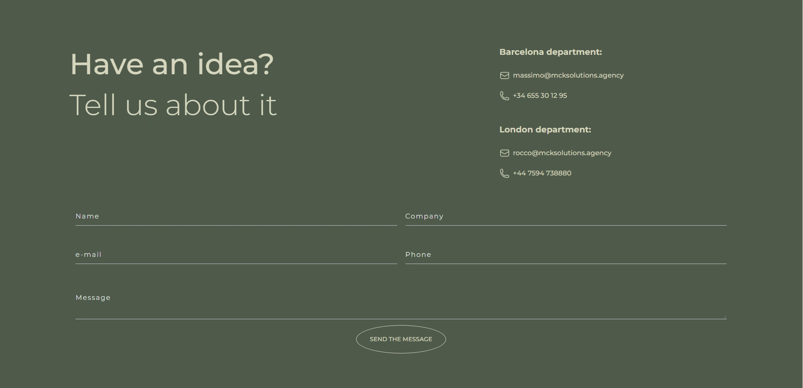Screen dimensions: 803x388
Task: Click the 'Have an idea?' heading
Action: tap(172, 65)
